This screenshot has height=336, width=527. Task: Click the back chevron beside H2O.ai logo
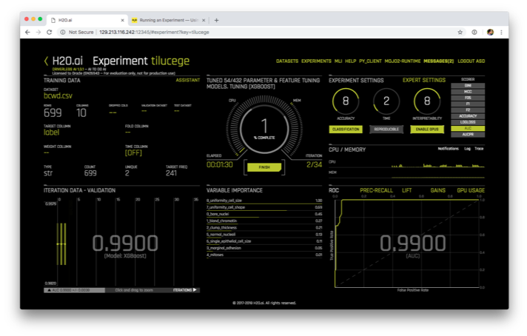click(x=46, y=61)
